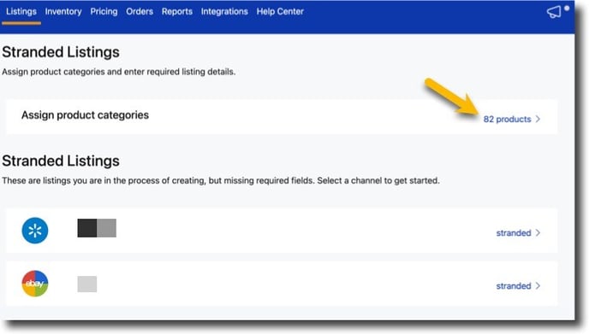Visit the Help Center
Image resolution: width=589 pixels, height=334 pixels.
point(280,12)
